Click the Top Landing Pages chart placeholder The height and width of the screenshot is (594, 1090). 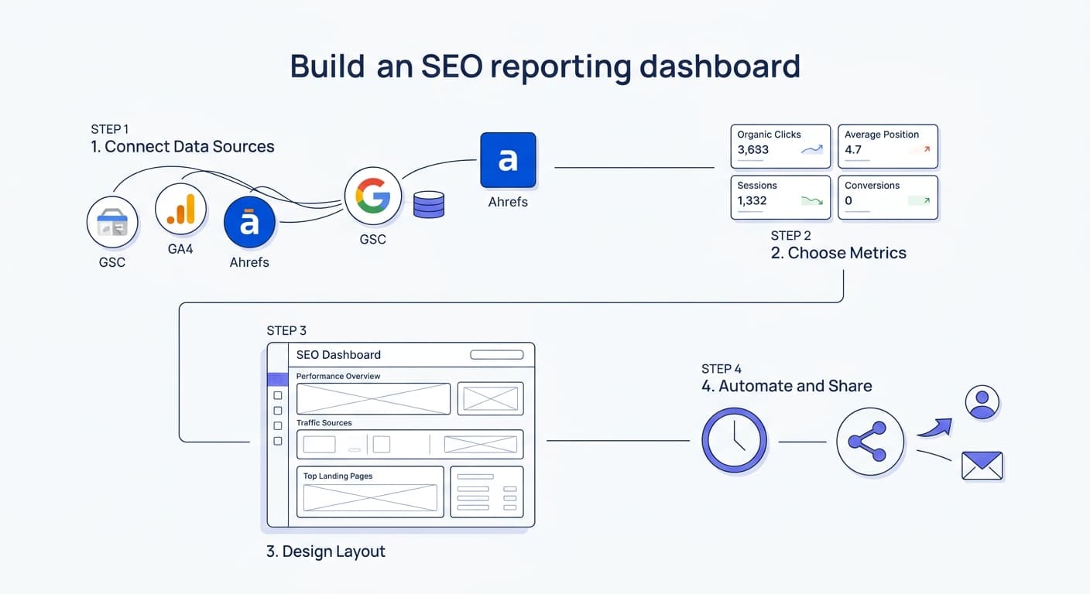click(370, 498)
